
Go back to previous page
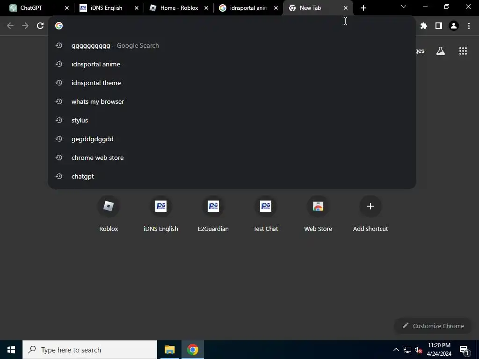click(x=10, y=26)
